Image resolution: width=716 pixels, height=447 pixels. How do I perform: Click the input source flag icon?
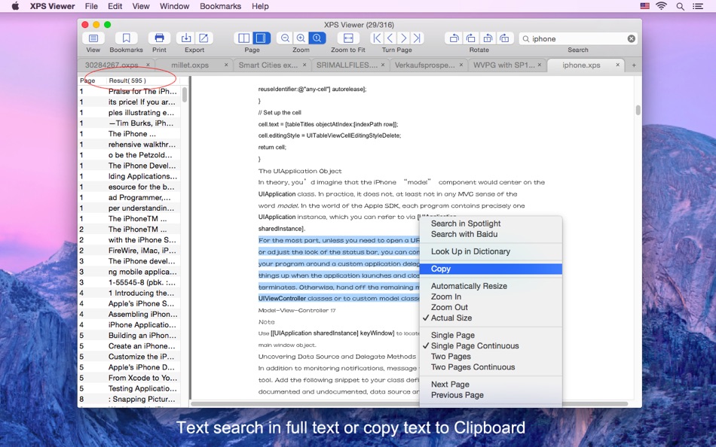644,6
